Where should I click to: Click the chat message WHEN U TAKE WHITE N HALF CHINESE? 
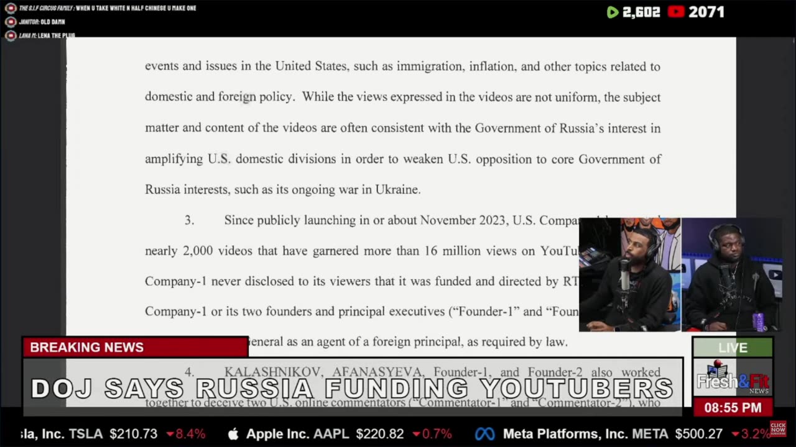click(136, 8)
